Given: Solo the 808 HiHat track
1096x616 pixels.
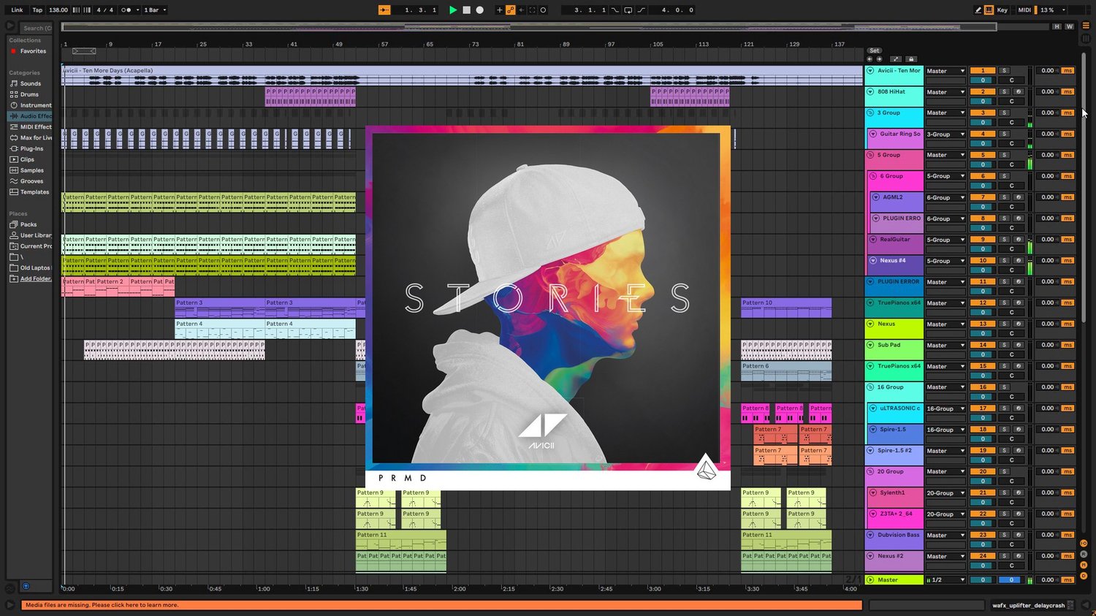Looking at the screenshot, I should pyautogui.click(x=1004, y=92).
